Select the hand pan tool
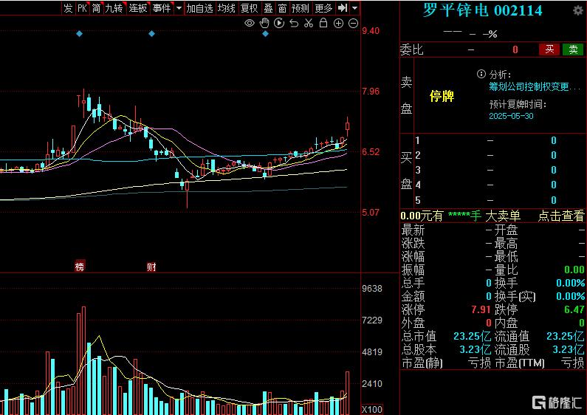This screenshot has width=587, height=415. pos(264,23)
